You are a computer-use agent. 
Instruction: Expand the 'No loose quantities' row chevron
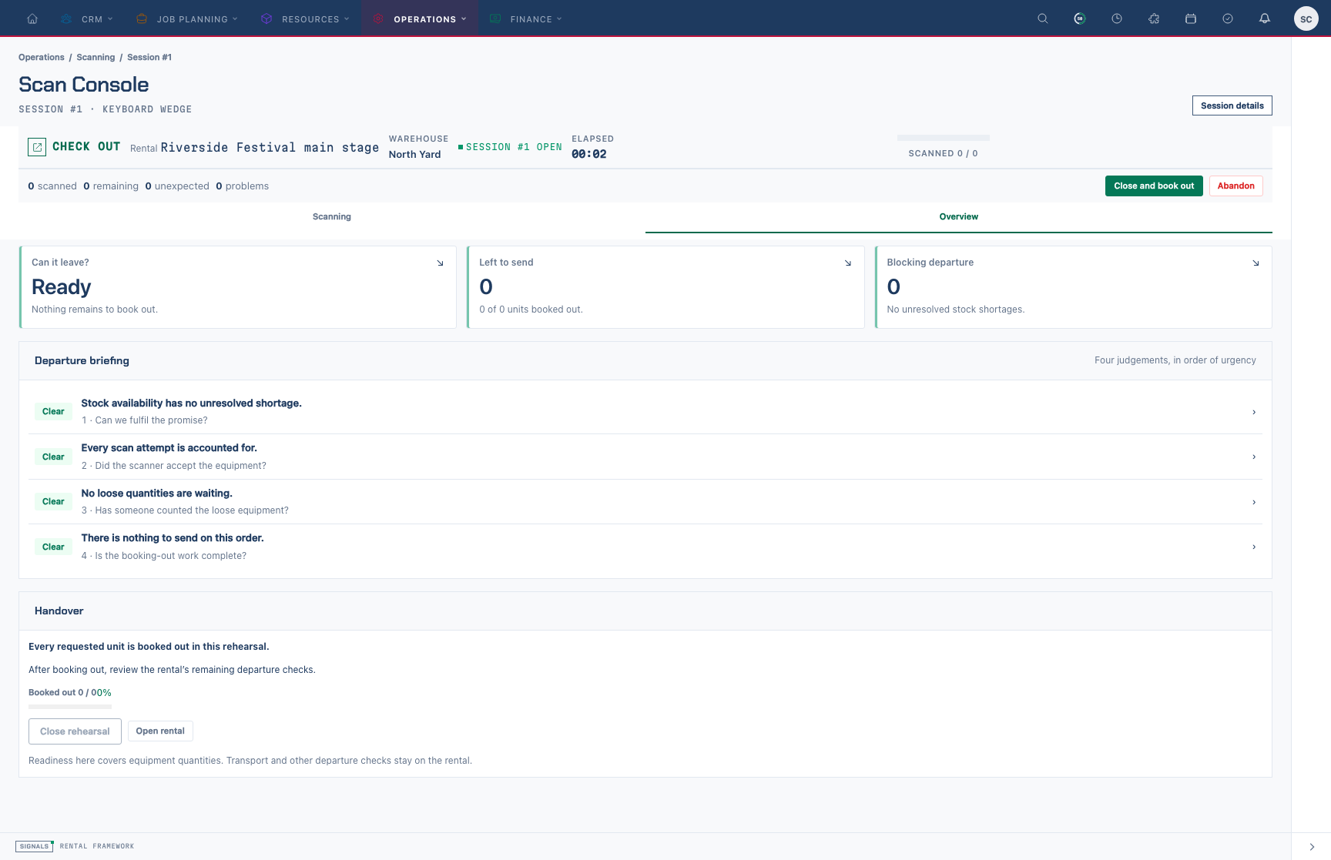pos(1254,502)
